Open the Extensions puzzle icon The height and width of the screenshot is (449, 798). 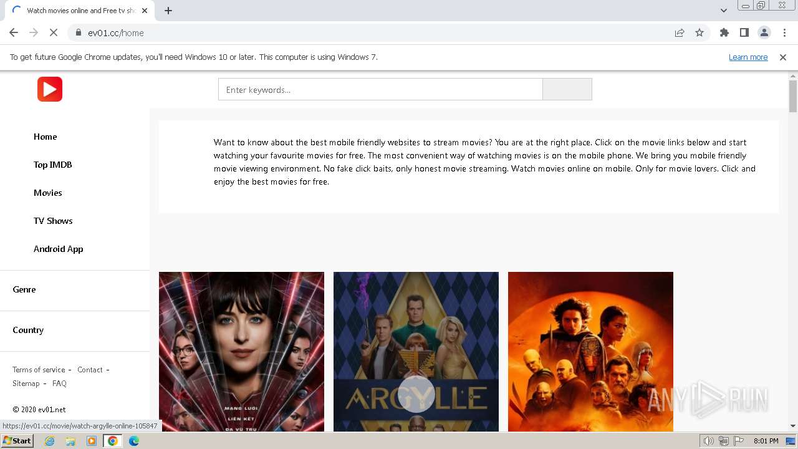[x=724, y=33]
